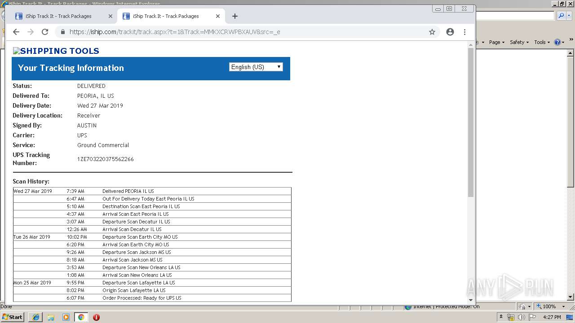
Task: Select UPS tracking number 1ZE703220375562266
Action: pos(106,159)
